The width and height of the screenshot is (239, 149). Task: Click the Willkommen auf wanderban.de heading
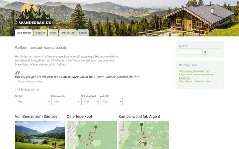pos(41,48)
